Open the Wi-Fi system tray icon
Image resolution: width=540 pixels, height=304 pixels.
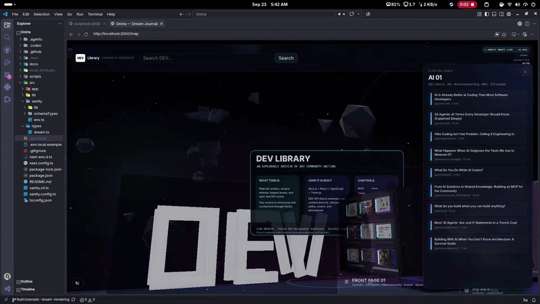point(510,5)
